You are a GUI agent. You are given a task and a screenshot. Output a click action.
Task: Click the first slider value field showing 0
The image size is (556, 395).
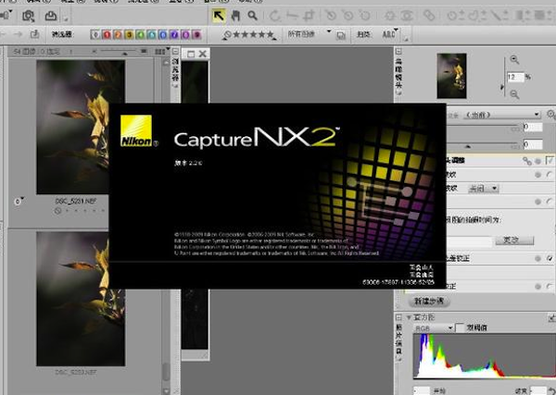tap(533, 127)
